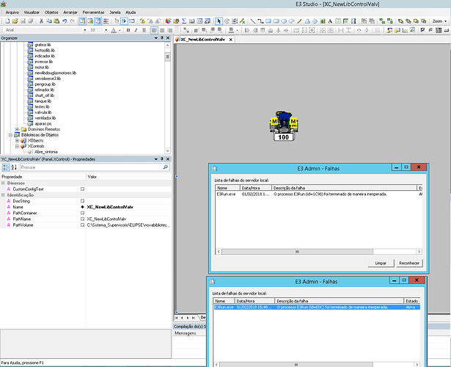Click the Sigma summation toolbar icon
The height and width of the screenshot is (367, 451).
click(x=184, y=21)
